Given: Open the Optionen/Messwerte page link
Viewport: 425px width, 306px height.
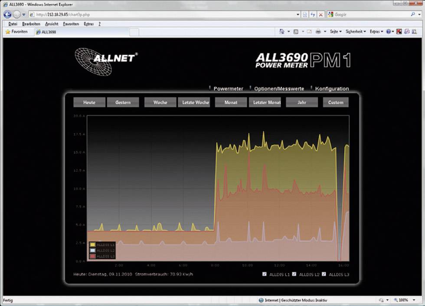Looking at the screenshot, I should 279,89.
